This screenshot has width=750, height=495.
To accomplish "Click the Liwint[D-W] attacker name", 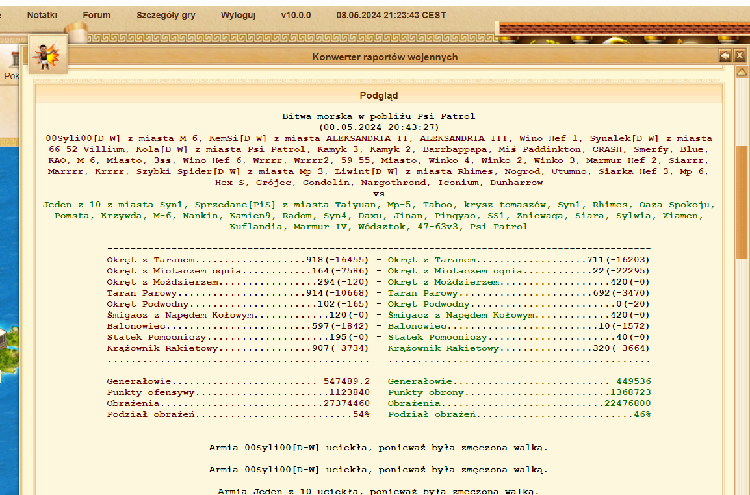I will pyautogui.click(x=367, y=171).
